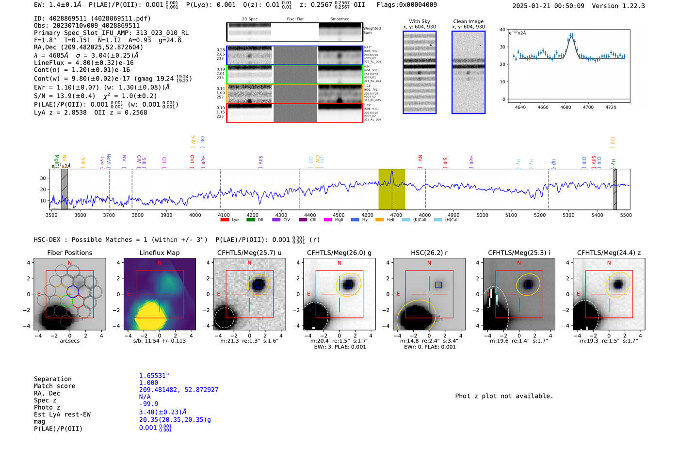
Task: Click the m:14.8 re:2.4" s:3.4" caption
Action: 429,341
